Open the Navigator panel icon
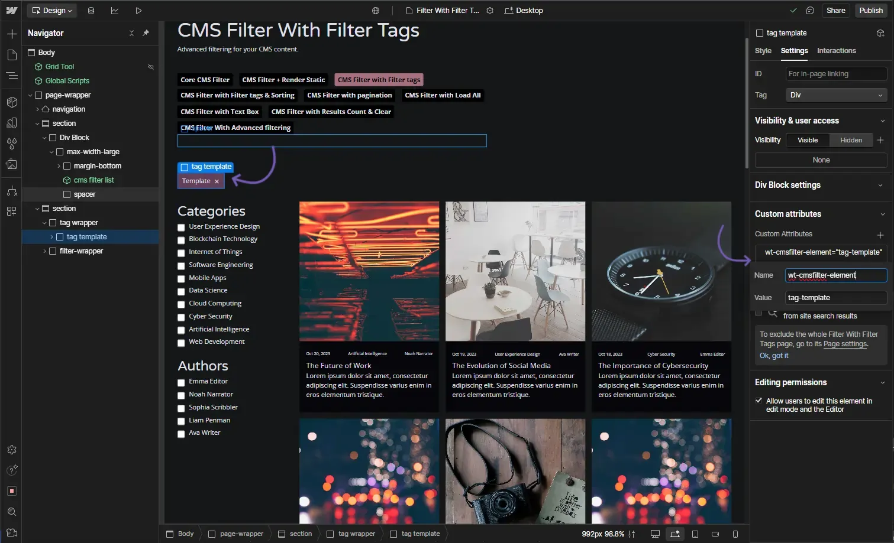This screenshot has width=894, height=543. [12, 76]
